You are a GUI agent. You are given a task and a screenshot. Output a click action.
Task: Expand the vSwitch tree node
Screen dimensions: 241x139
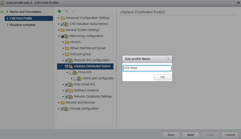point(63,42)
